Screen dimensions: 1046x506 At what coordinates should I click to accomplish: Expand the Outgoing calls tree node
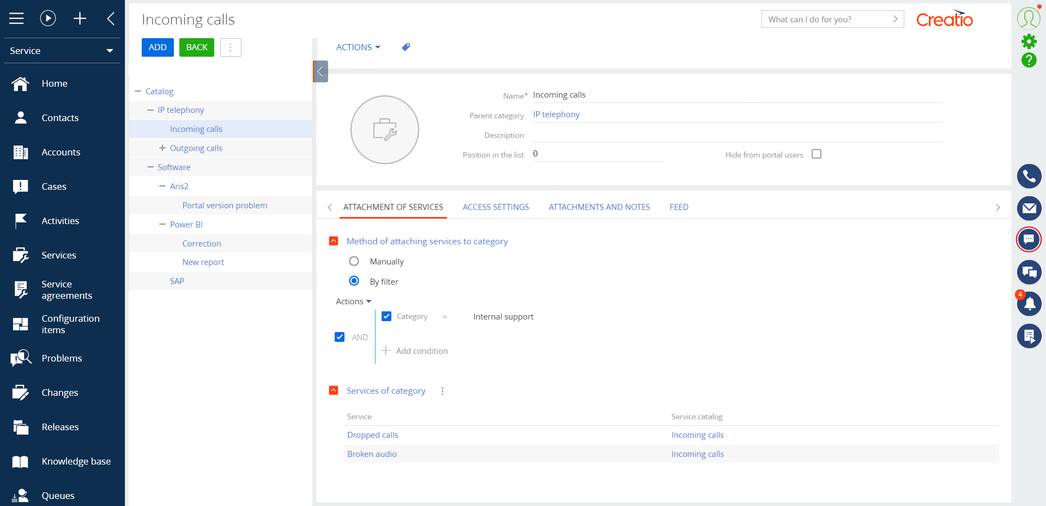point(162,148)
